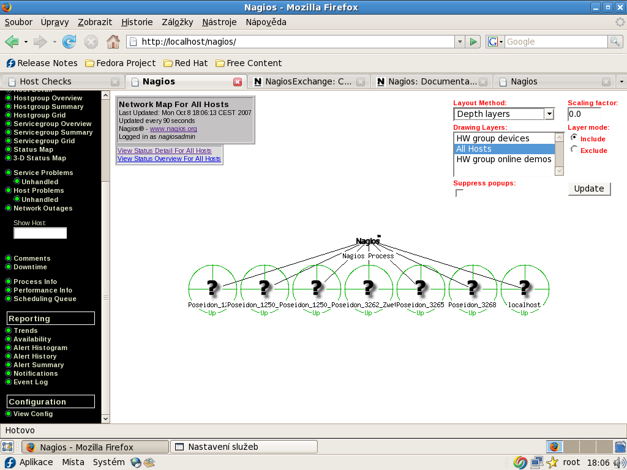
Task: Open the mail launcher icon beside the globe
Action: point(149,463)
